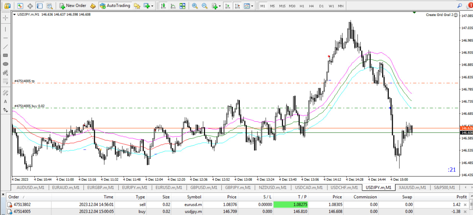Open the S&P500,M1 chart tab
The width and height of the screenshot is (473, 215).
tap(445, 188)
